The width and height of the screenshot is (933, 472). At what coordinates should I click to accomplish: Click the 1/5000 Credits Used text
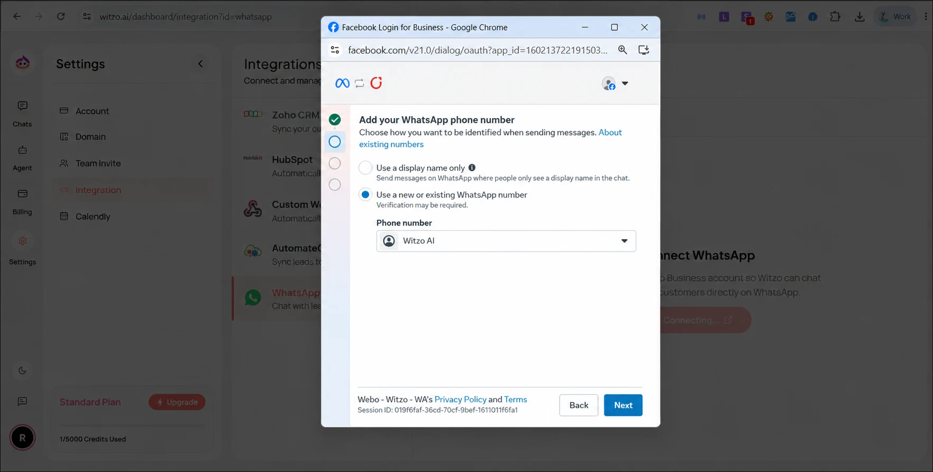click(x=93, y=439)
